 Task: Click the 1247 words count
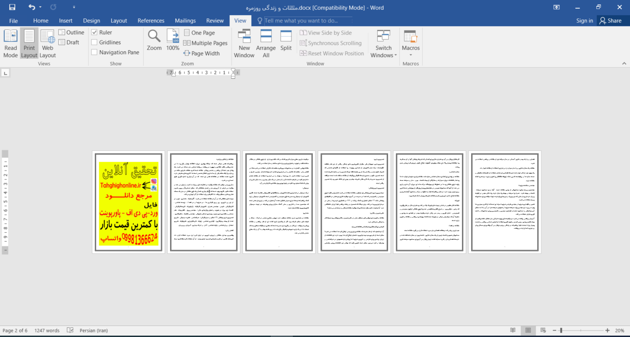coord(47,331)
